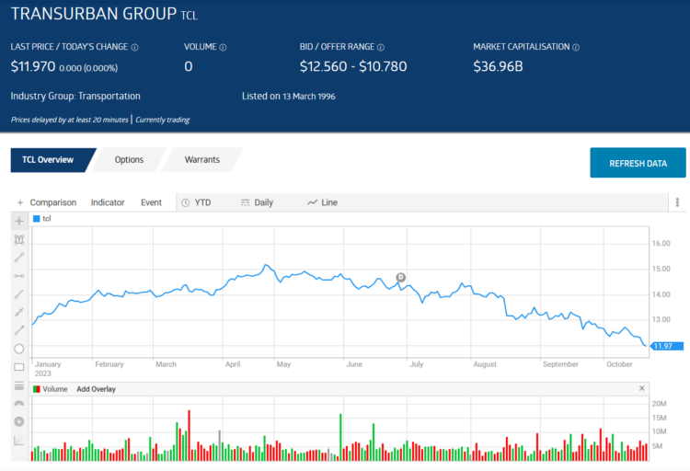Click info icon next to Volume label
Viewport: 690px width, 471px height.
pos(223,47)
